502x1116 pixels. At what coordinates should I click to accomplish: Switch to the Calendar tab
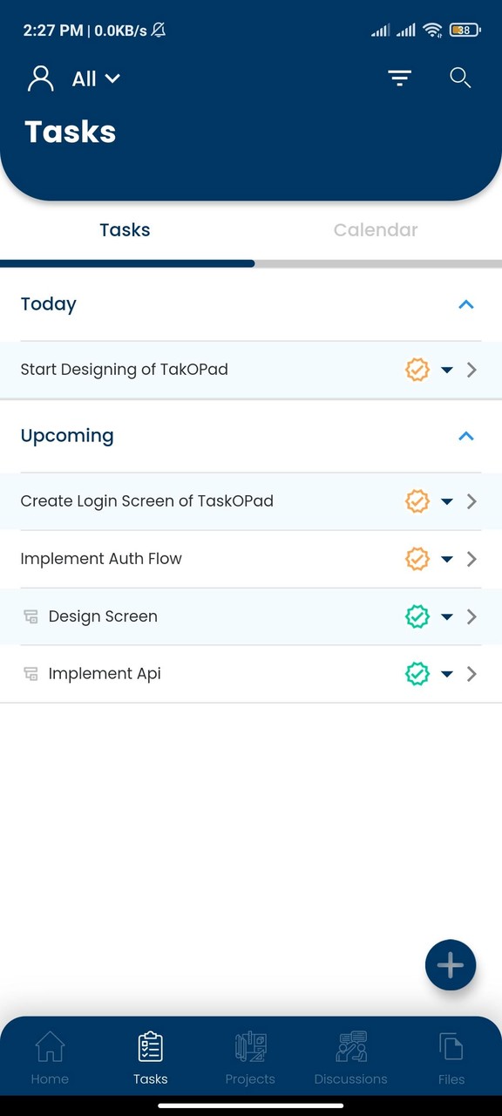376,229
